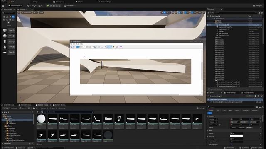Expand the Collections section in Content Browser
Image resolution: width=266 pixels, height=149 pixels.
2,144
